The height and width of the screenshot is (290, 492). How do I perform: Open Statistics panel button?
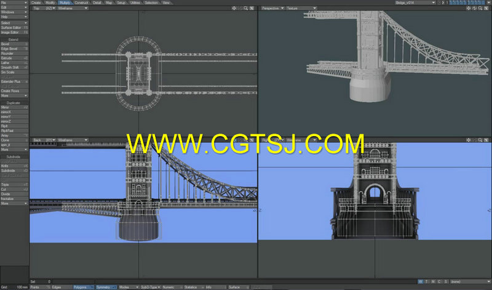[194, 287]
